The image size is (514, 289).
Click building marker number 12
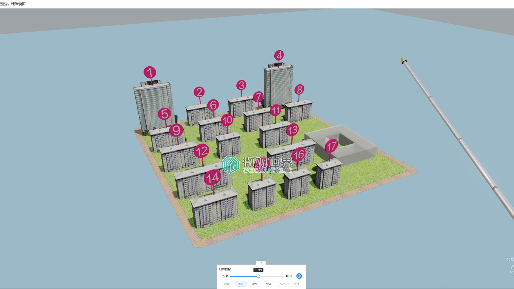pyautogui.click(x=201, y=151)
